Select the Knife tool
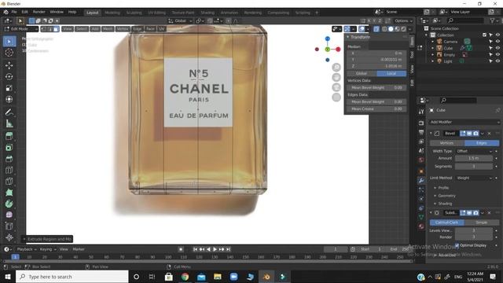The width and height of the screenshot is (503, 283). [x=9, y=182]
